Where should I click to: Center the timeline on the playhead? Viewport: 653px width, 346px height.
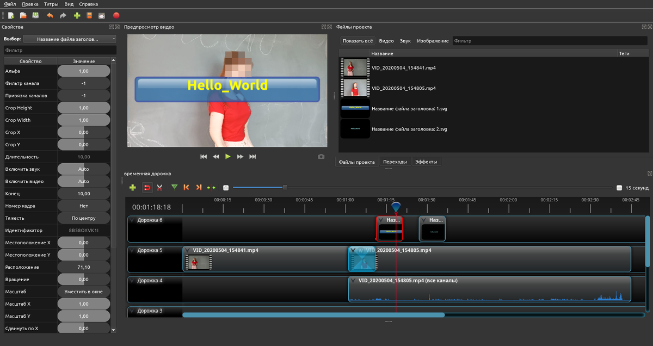211,187
